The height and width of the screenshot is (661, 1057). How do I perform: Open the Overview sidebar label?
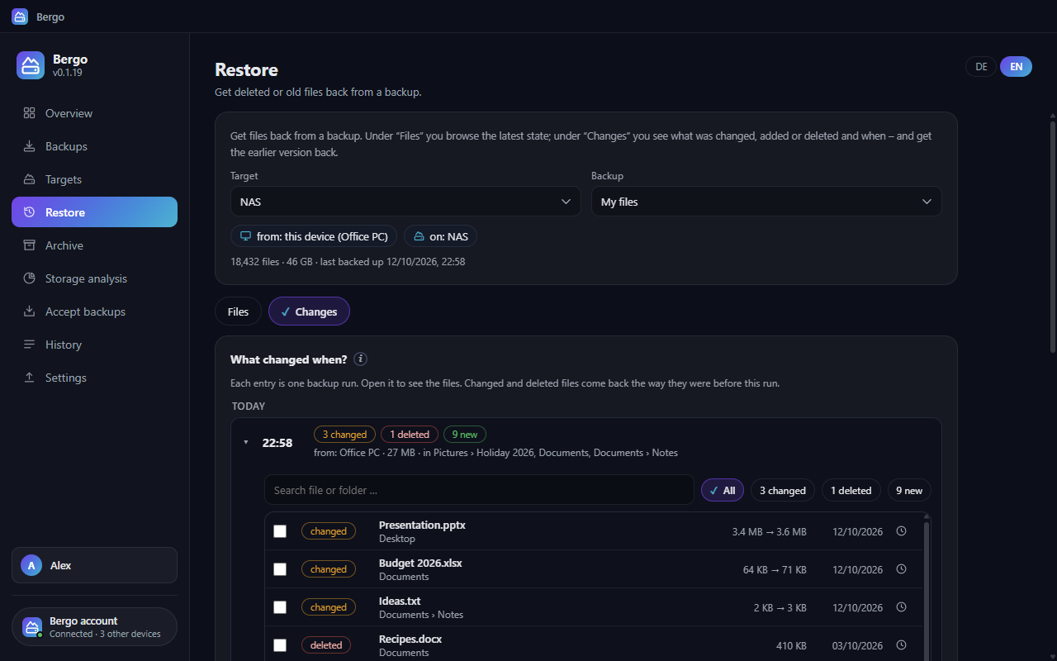pos(69,113)
